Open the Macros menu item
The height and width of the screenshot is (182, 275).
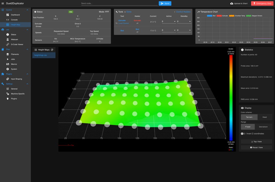pos(14,64)
